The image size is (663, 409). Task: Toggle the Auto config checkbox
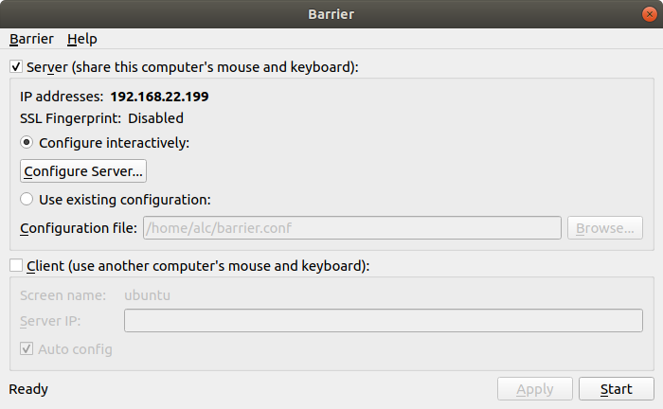27,349
